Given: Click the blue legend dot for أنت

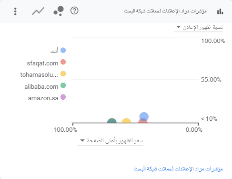Looking at the screenshot, I should (x=63, y=50).
